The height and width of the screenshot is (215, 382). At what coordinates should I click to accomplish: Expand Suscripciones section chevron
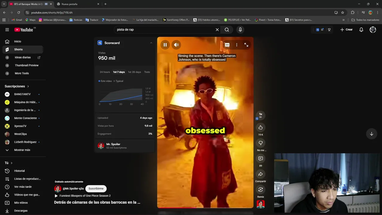click(28, 86)
